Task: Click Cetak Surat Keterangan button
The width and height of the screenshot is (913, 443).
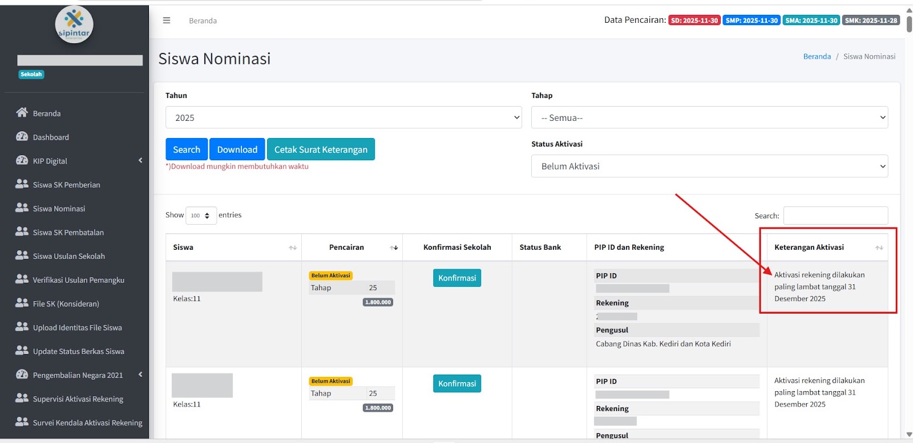Action: pos(321,149)
